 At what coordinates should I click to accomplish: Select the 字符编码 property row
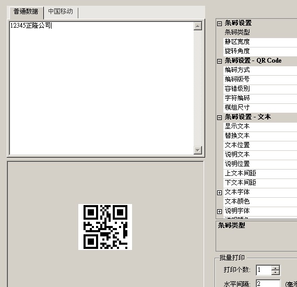[x=260, y=98]
